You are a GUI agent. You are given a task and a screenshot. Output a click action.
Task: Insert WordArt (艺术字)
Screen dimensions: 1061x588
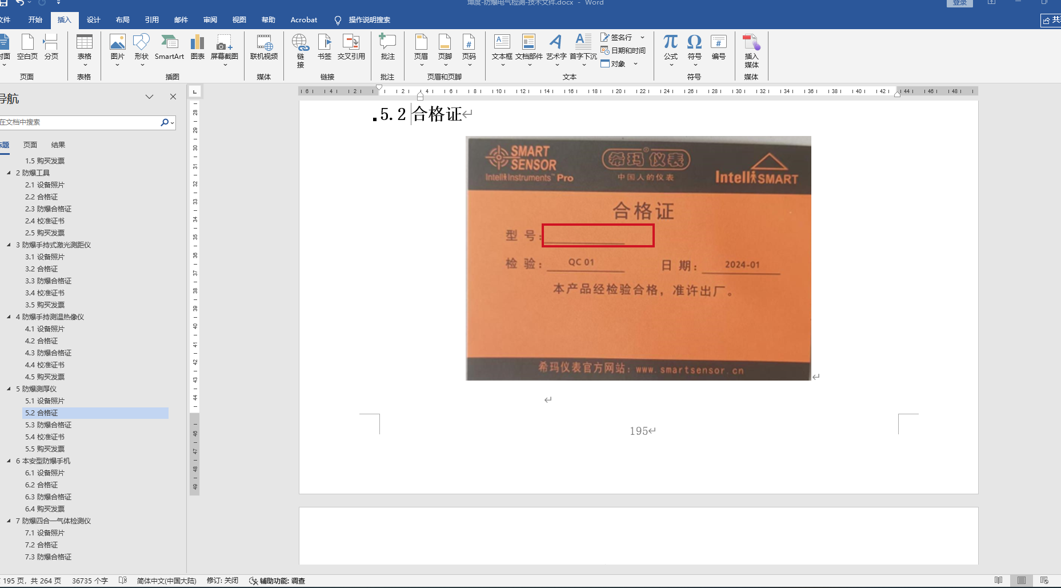click(556, 50)
